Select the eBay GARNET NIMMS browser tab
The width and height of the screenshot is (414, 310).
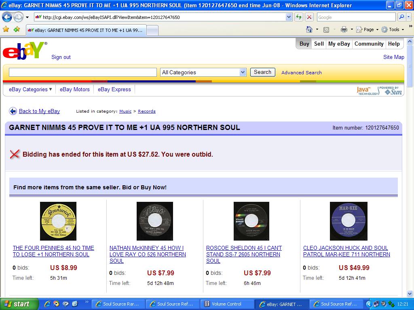pyautogui.click(x=87, y=30)
